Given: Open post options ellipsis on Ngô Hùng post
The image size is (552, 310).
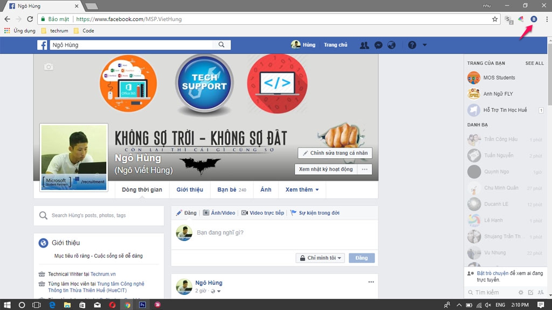Looking at the screenshot, I should (x=371, y=282).
